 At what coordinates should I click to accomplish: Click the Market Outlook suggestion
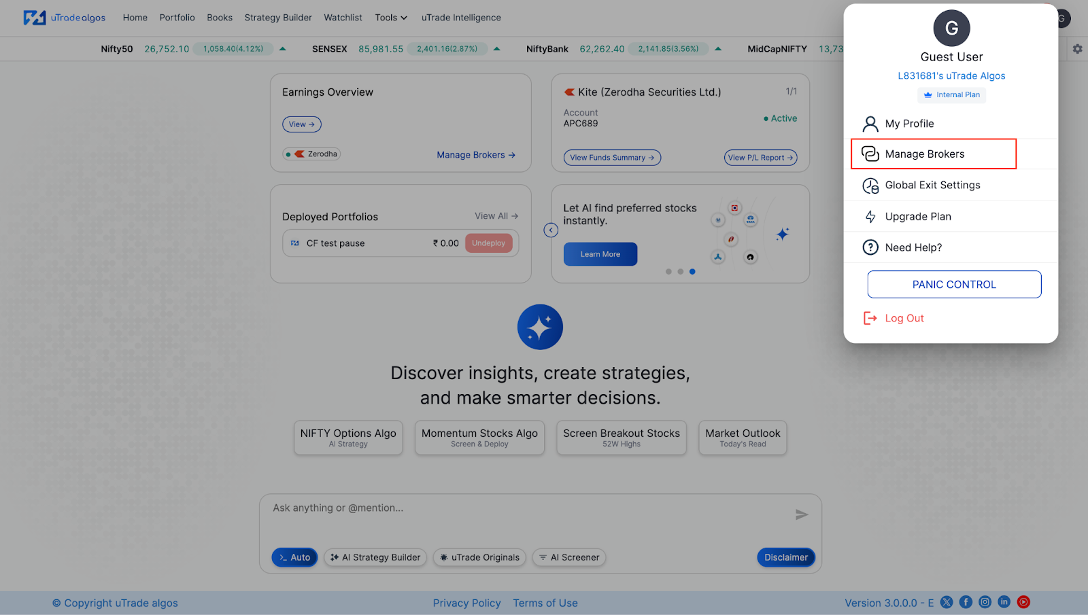743,438
